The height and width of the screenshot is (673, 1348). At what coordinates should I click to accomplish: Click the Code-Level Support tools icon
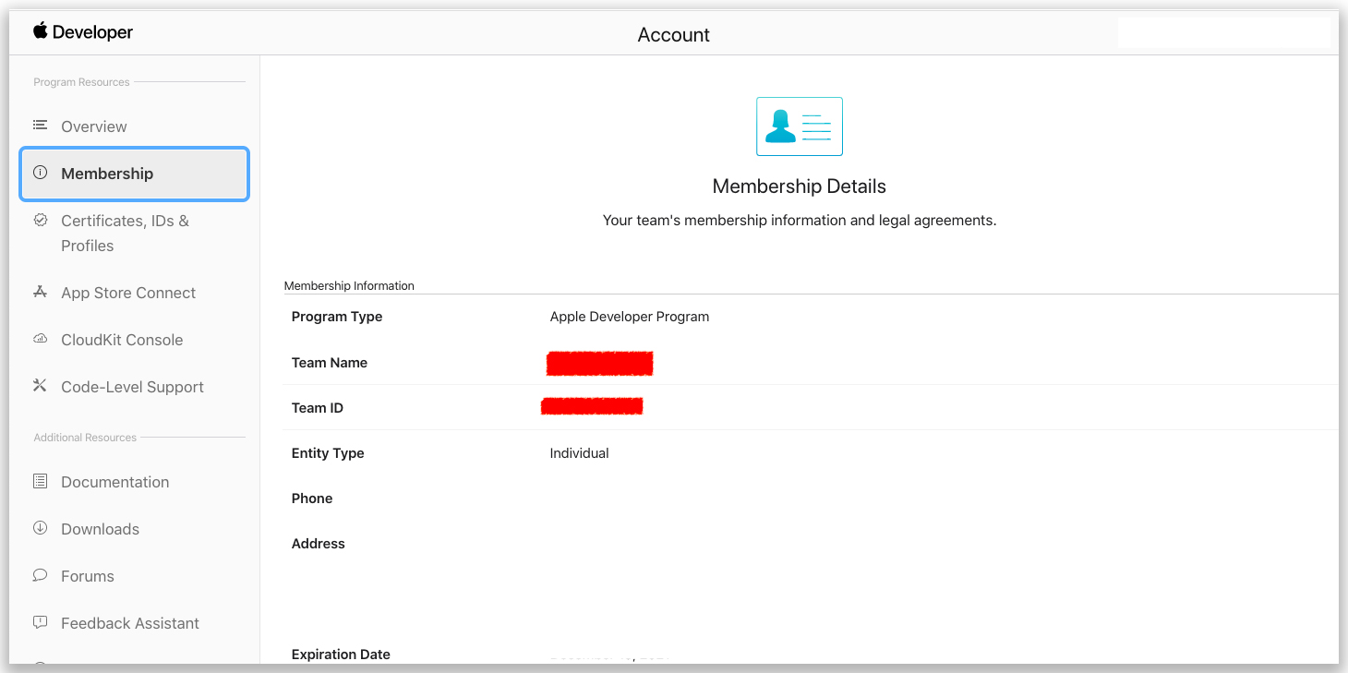click(x=40, y=386)
